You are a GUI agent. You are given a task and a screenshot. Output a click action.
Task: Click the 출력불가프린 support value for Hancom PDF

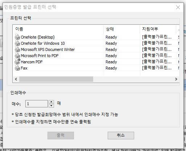click(157, 62)
